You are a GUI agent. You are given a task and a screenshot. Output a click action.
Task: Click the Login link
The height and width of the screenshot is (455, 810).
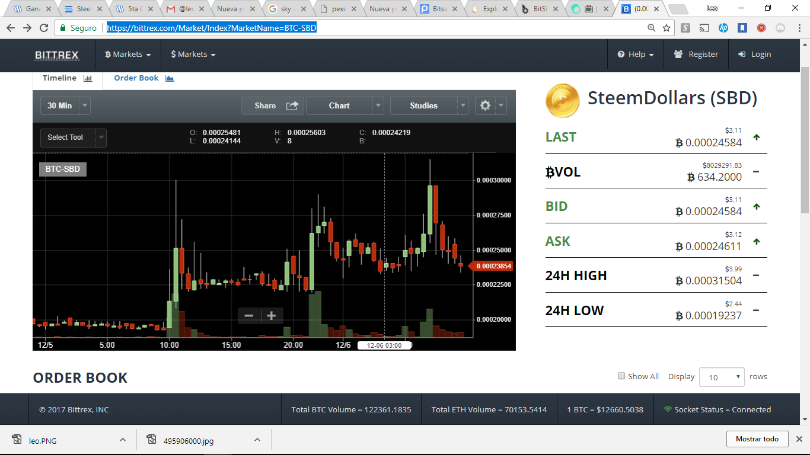pos(754,55)
